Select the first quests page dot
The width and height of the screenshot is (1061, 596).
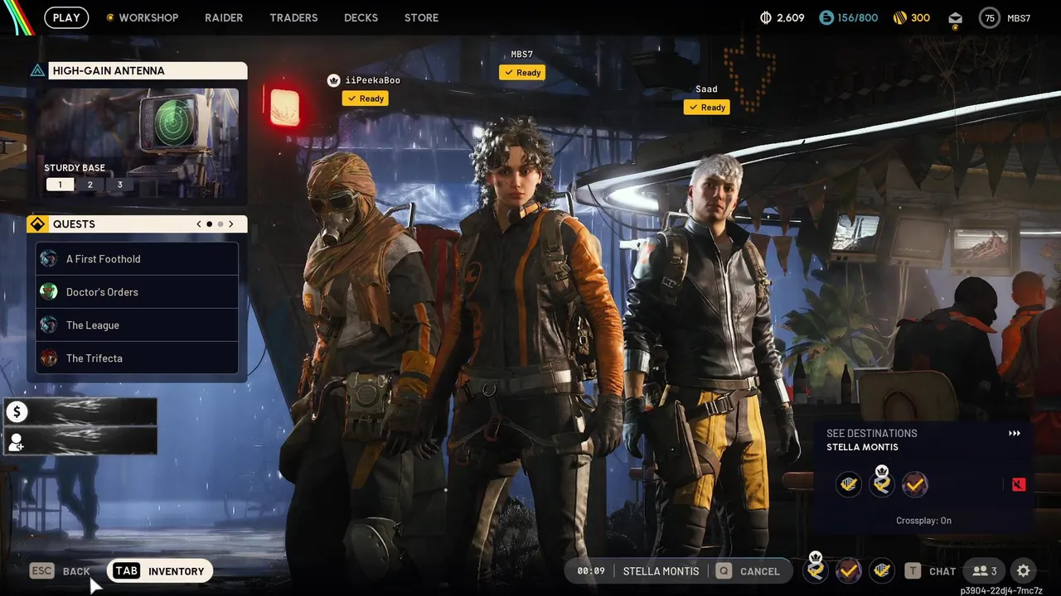[x=209, y=224]
